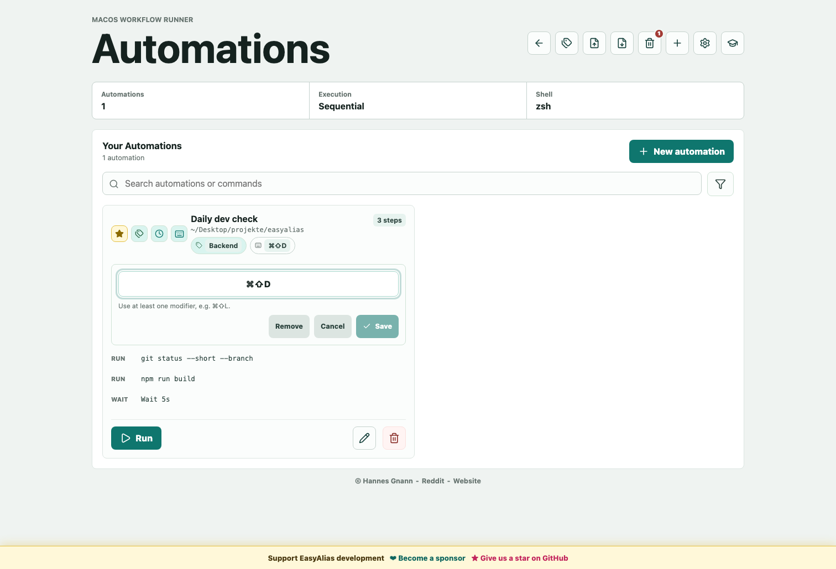This screenshot has width=836, height=569.
Task: Click the plus icon in the top toolbar
Action: 677,43
